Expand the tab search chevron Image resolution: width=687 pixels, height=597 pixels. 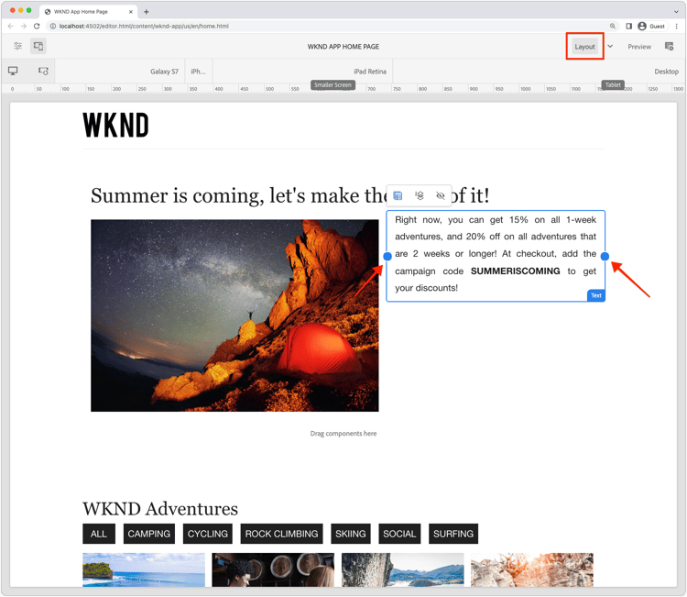[676, 12]
